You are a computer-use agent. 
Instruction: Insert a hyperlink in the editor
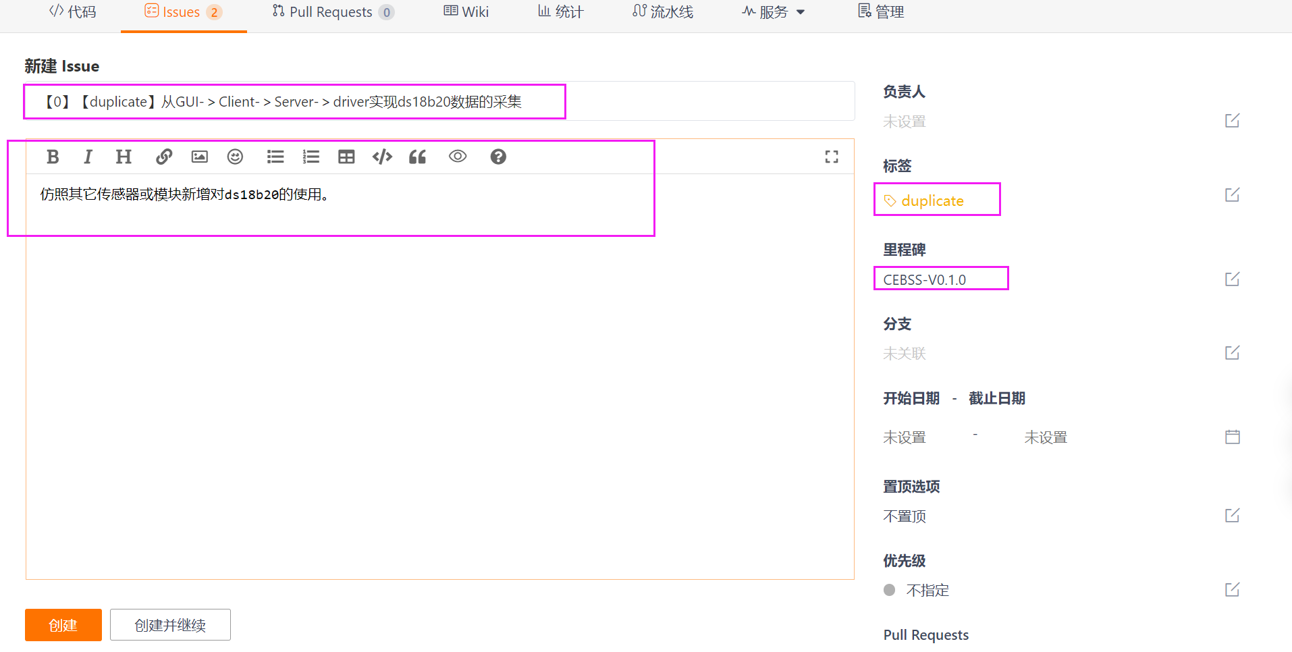(x=164, y=157)
